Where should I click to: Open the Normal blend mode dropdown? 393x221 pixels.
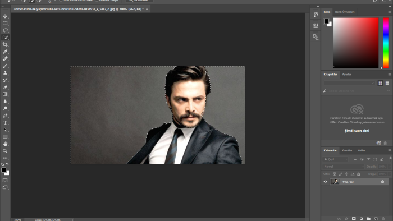(x=343, y=167)
